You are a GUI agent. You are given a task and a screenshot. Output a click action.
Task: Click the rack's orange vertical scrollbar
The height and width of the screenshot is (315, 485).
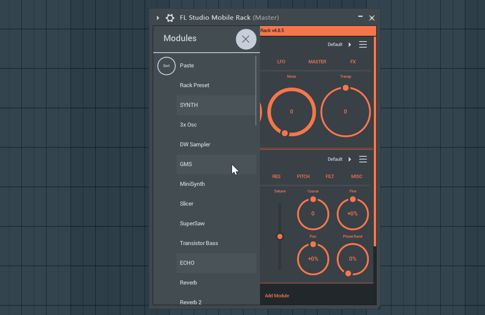click(375, 141)
